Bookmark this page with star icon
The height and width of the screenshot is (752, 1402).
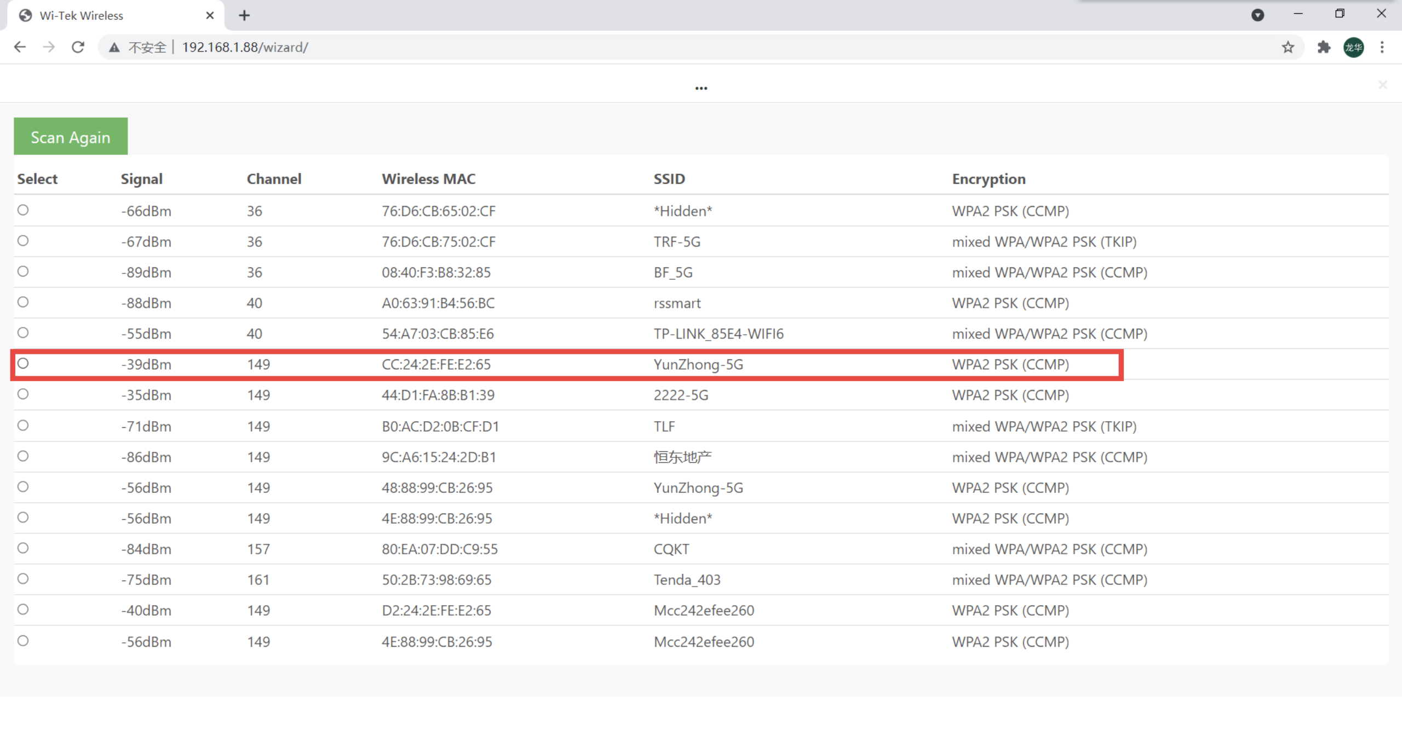pyautogui.click(x=1288, y=47)
